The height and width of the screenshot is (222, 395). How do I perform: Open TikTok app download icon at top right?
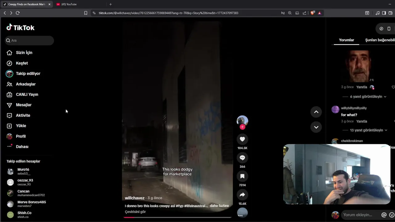(381, 29)
